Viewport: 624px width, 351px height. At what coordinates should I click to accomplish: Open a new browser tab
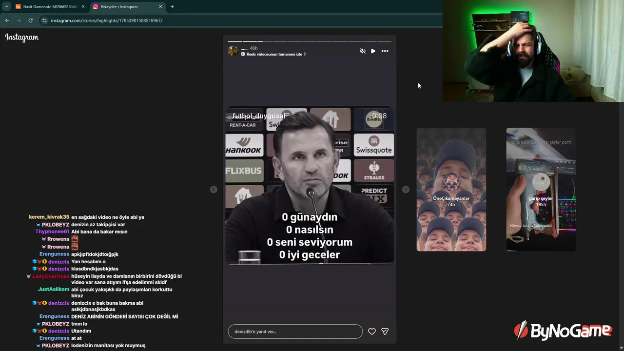(x=172, y=7)
